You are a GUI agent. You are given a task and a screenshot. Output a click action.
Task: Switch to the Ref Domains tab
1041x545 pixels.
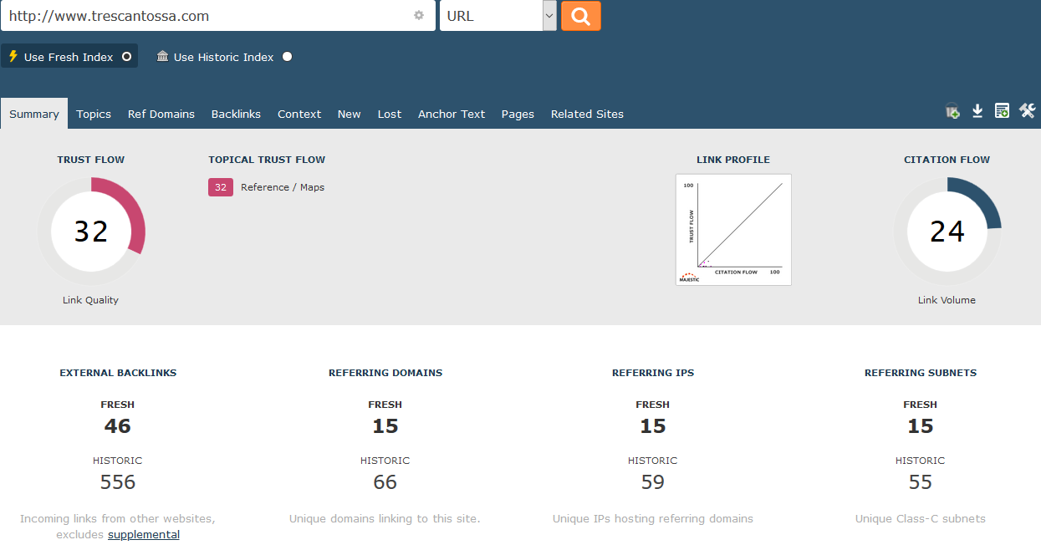[161, 115]
